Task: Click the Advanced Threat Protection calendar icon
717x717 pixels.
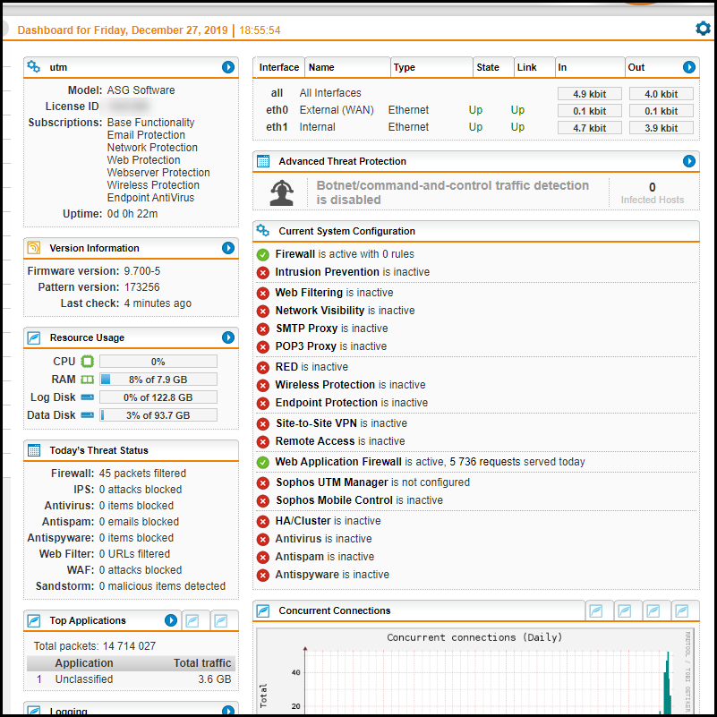Action: 263,161
